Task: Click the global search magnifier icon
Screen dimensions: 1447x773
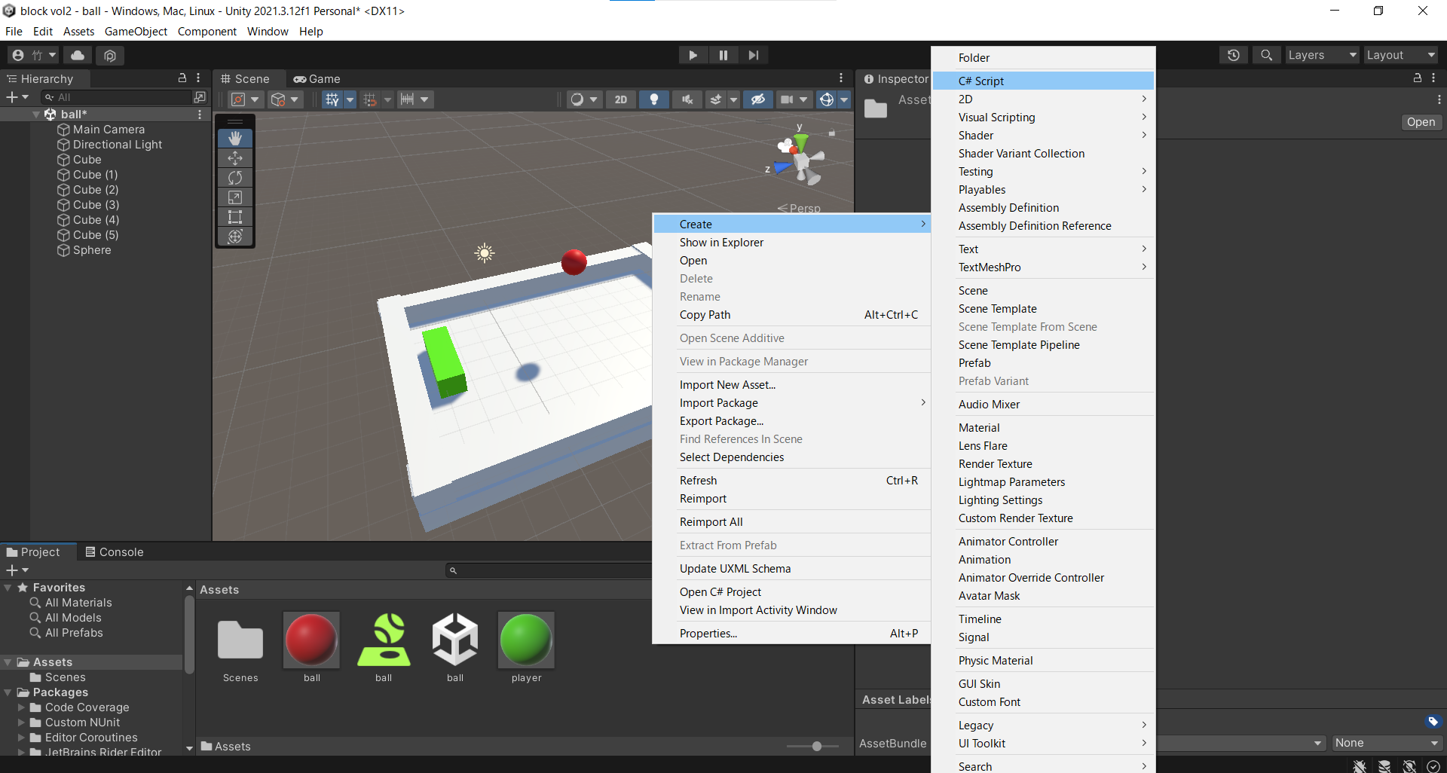Action: [x=1266, y=55]
